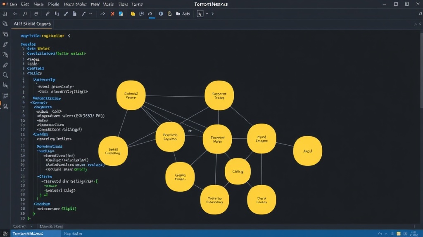Click the 'Wurterstty' code line

pos(44,79)
